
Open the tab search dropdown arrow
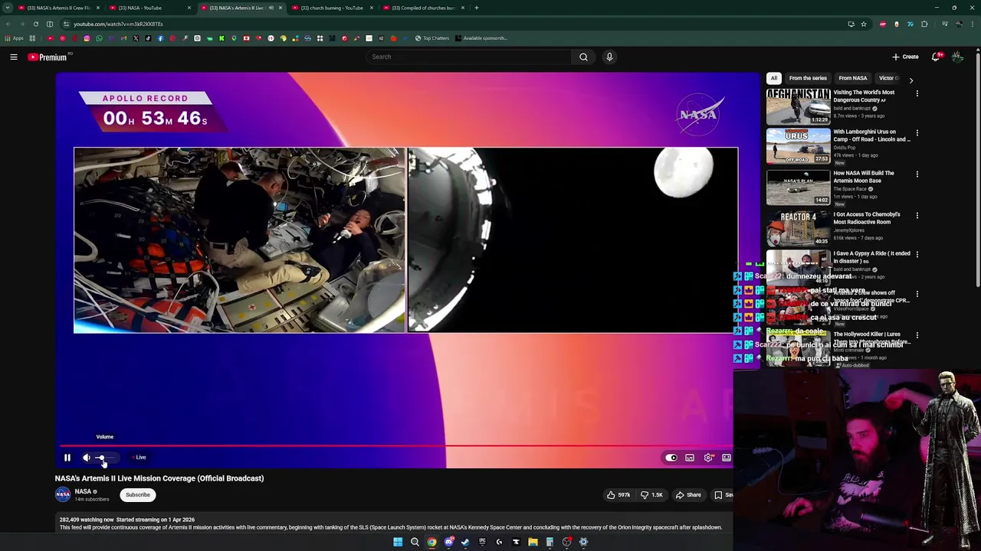coord(8,8)
